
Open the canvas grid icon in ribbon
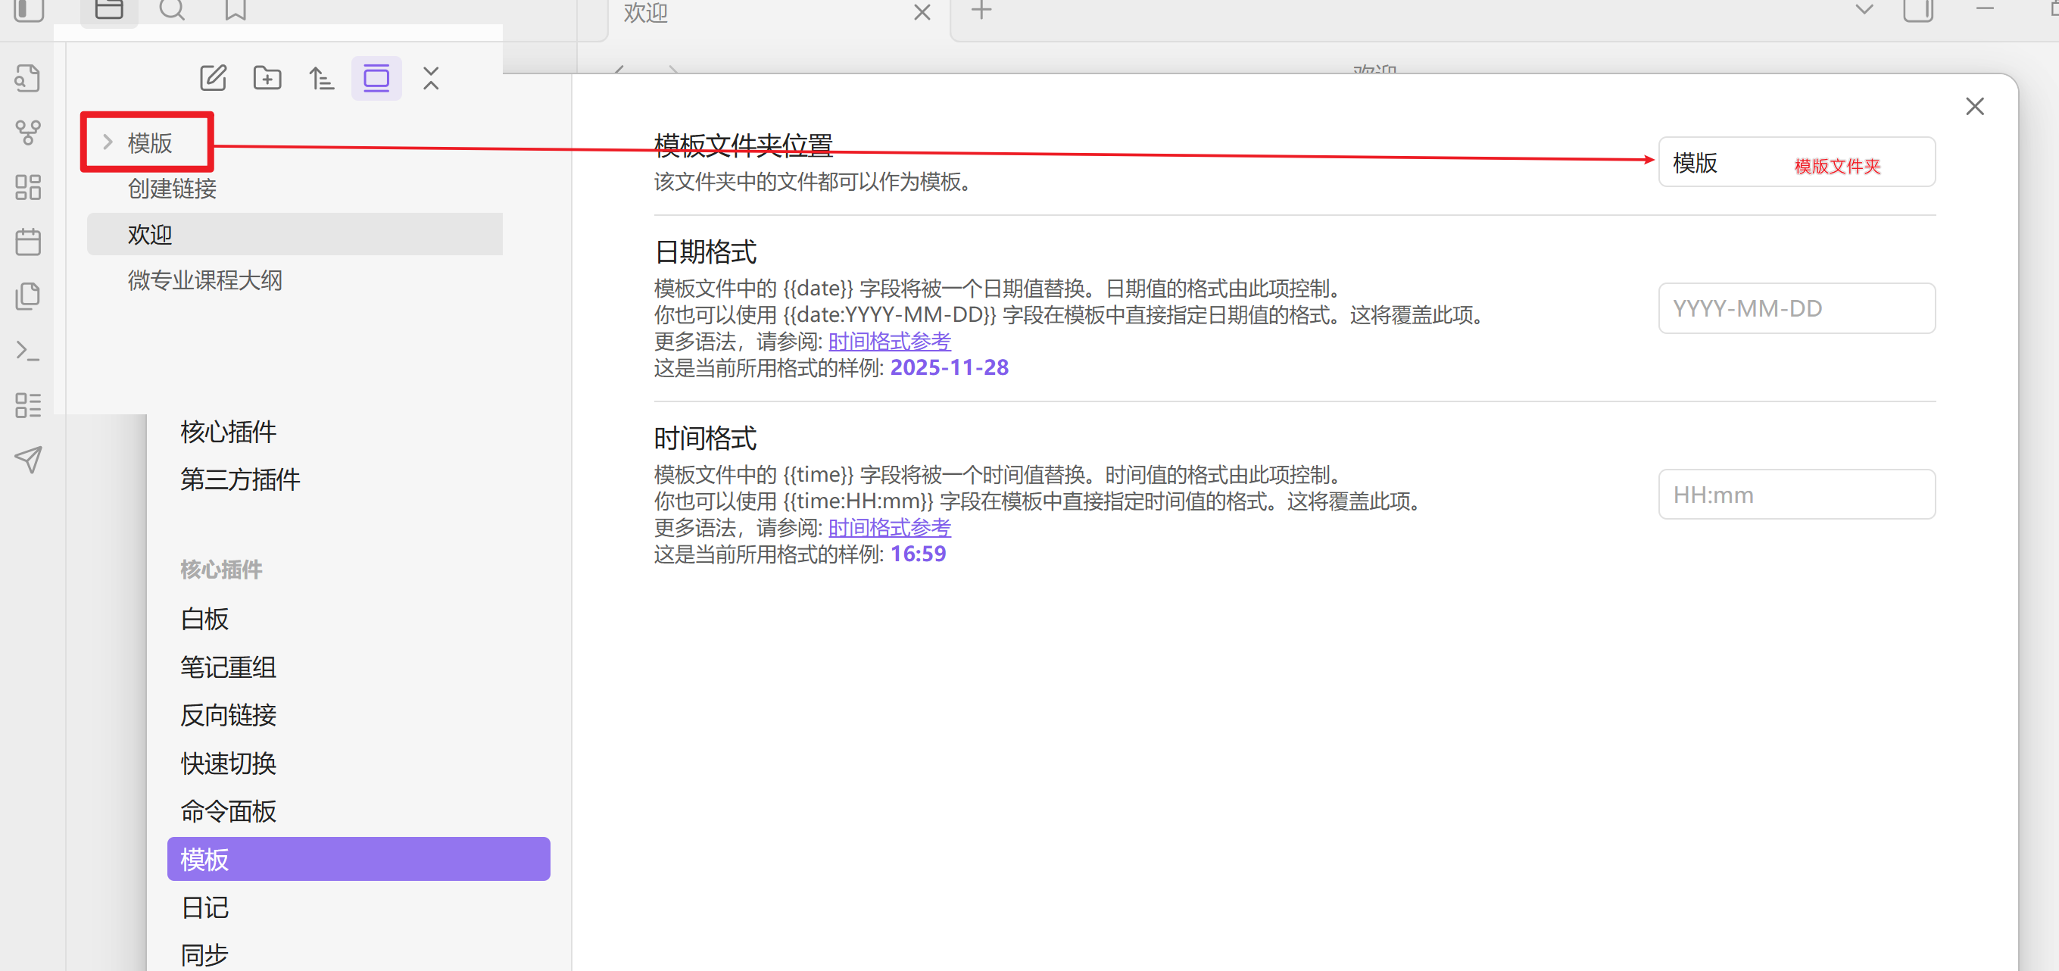28,187
